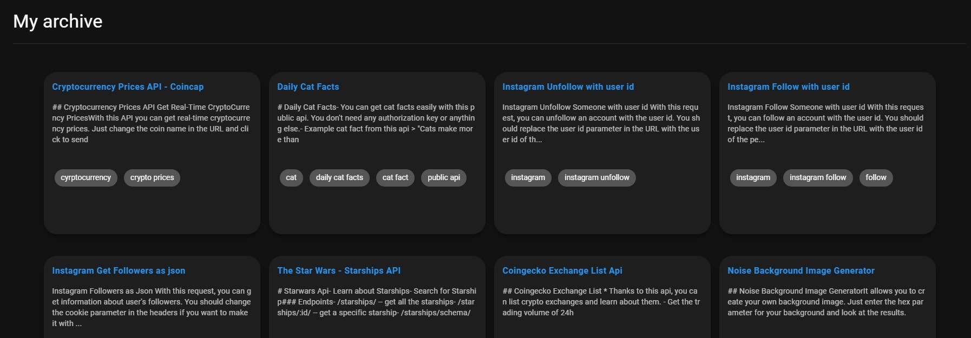This screenshot has width=971, height=338.
Task: Open Noise Background Image Generator title
Action: pos(801,270)
